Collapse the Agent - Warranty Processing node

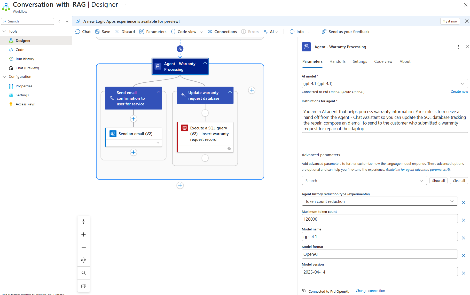205,63
